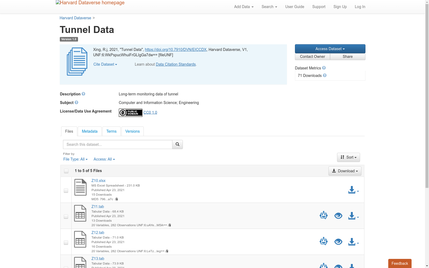Click the Z10.xlsx file document icon
The image size is (429, 268).
pyautogui.click(x=80, y=187)
